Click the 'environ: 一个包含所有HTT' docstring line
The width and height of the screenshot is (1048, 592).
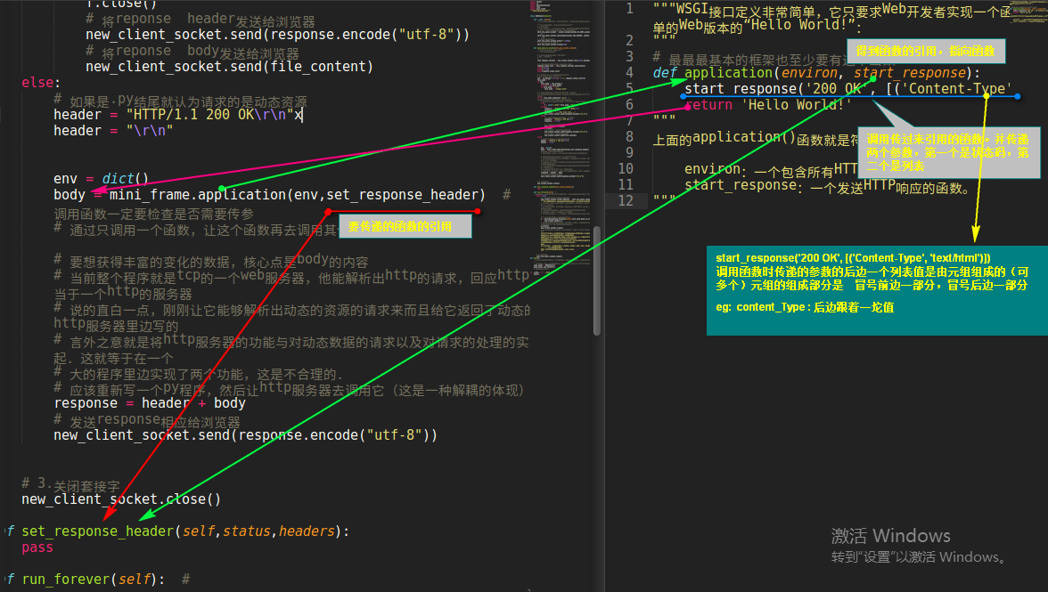coord(771,169)
